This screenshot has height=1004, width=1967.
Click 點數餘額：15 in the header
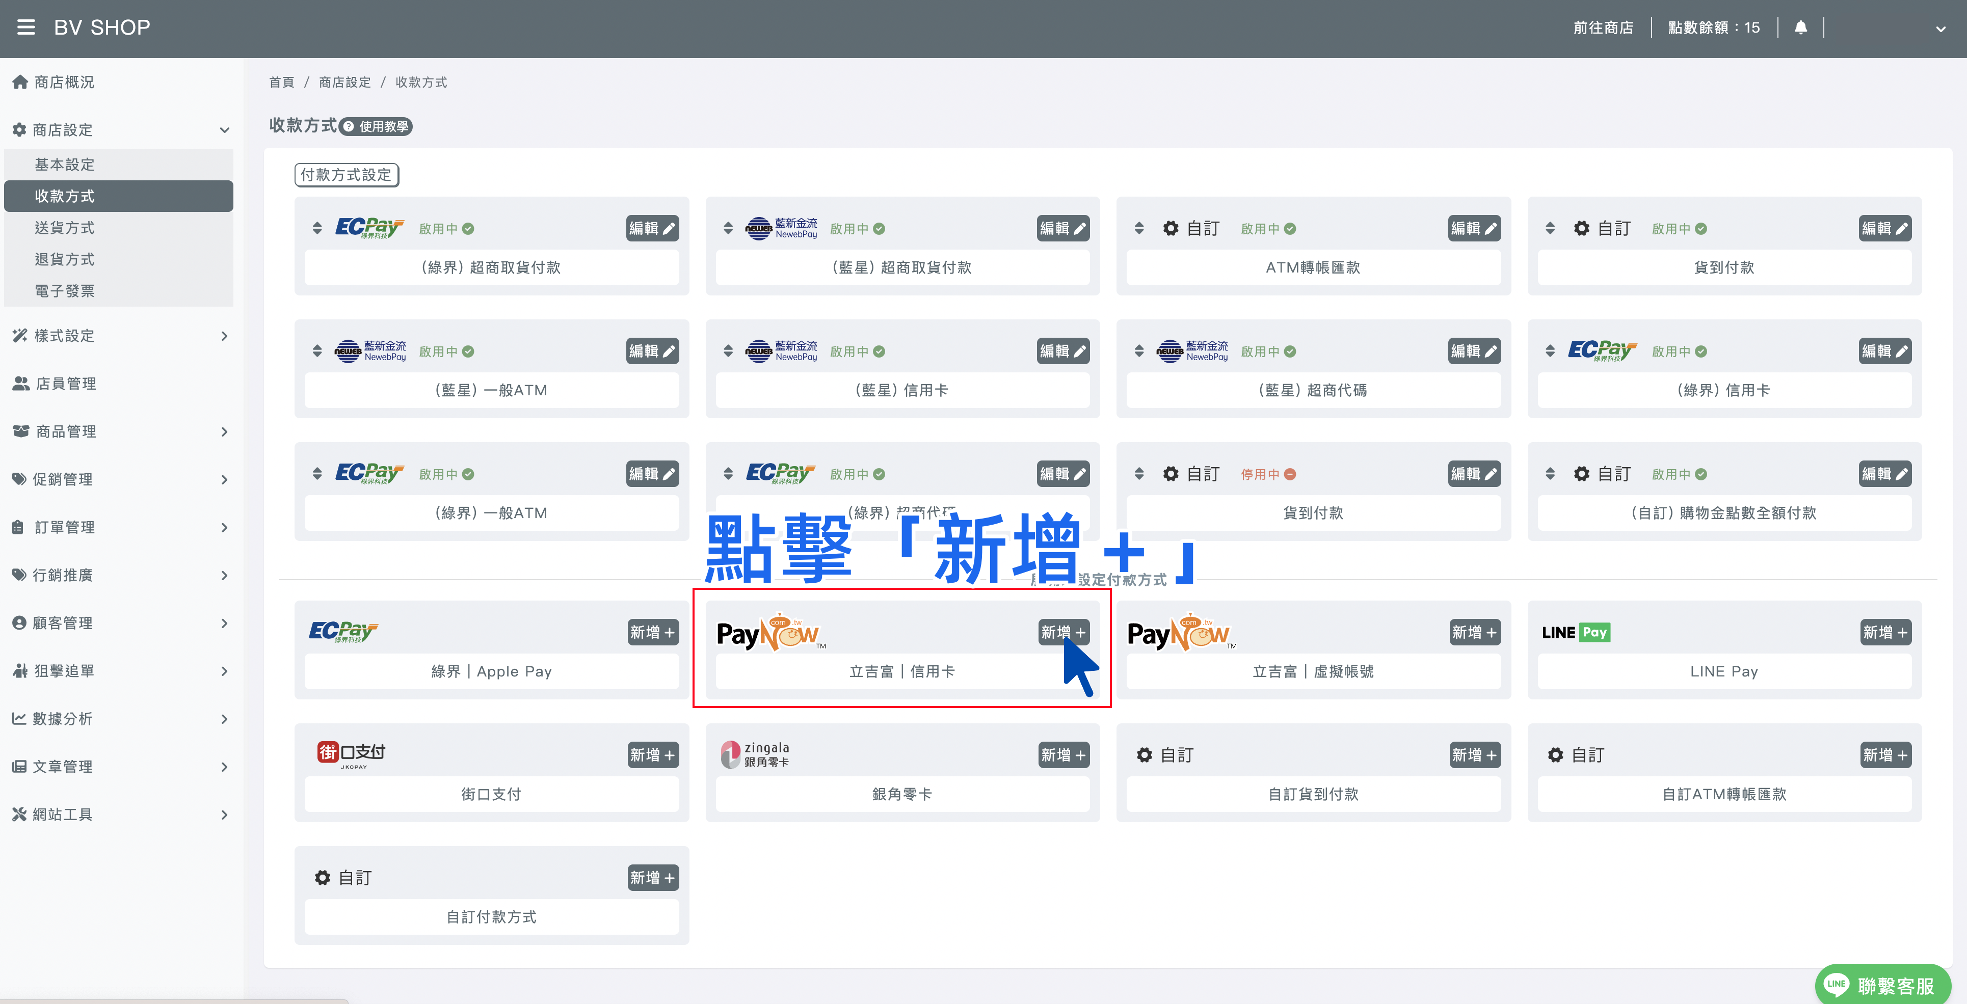[1714, 28]
